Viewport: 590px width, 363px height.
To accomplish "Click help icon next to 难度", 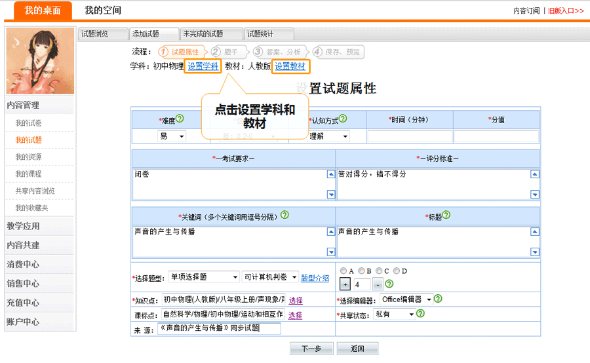I will pyautogui.click(x=179, y=119).
